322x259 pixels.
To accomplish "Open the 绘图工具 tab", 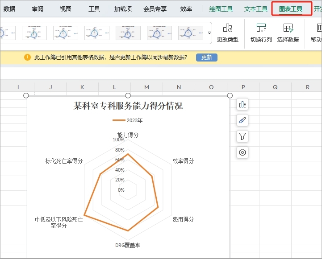I will pos(221,9).
